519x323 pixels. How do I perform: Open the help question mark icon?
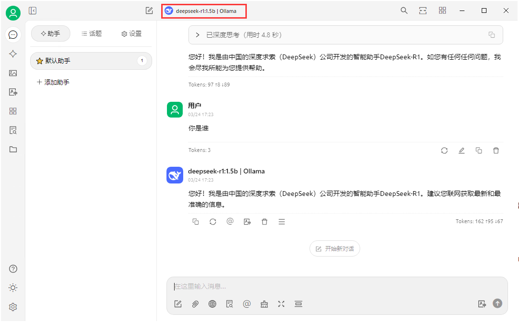(13, 269)
